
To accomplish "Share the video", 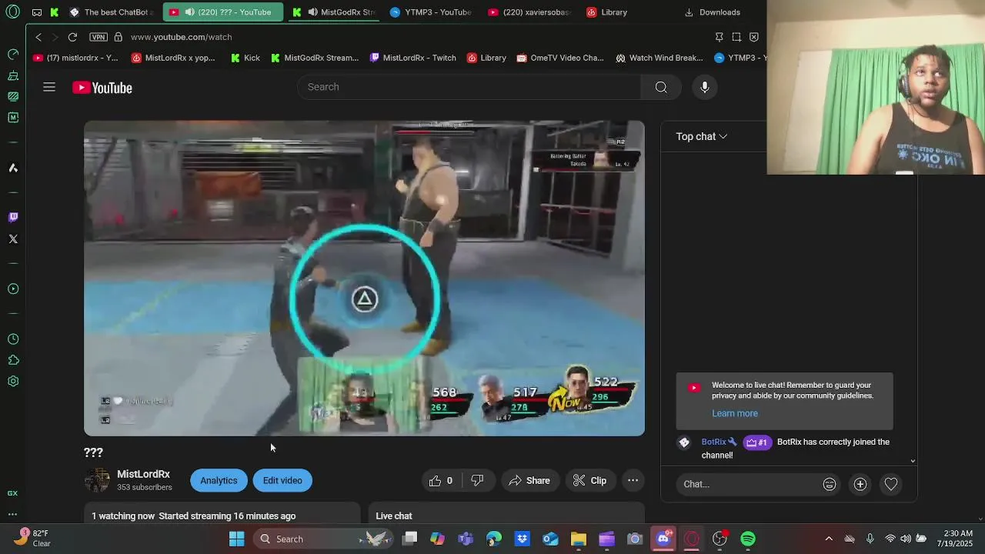I will click(529, 480).
